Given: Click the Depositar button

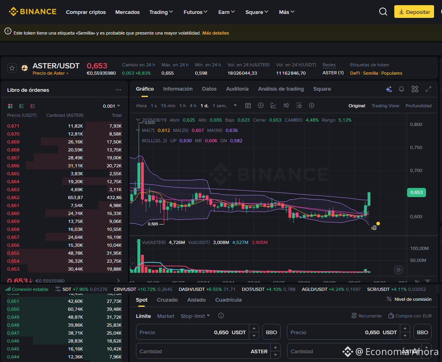Looking at the screenshot, I should pyautogui.click(x=414, y=12).
